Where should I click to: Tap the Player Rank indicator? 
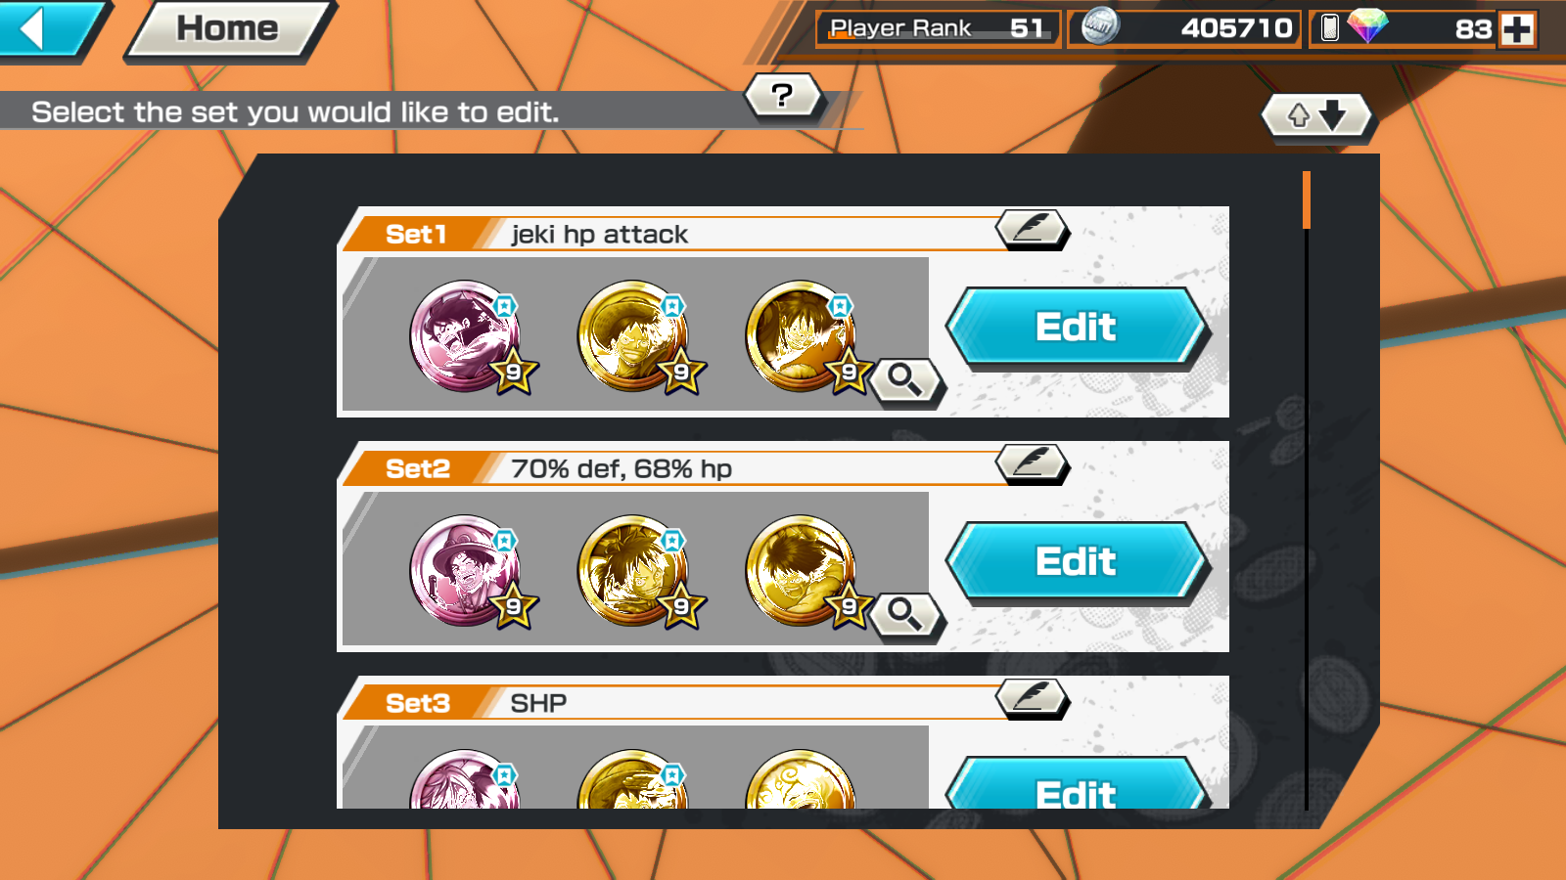click(x=938, y=28)
